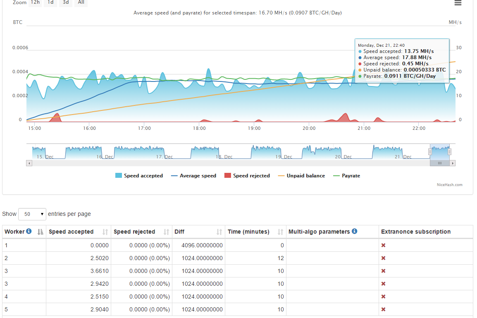
Task: Click the navigator left range handle
Action: 430,152
